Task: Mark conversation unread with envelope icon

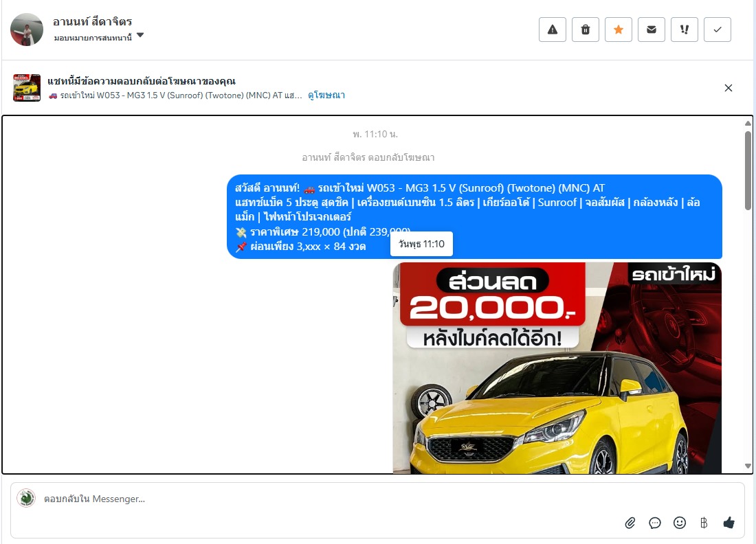Action: (652, 30)
